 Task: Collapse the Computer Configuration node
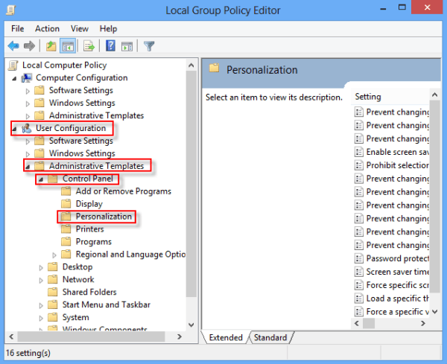14,78
